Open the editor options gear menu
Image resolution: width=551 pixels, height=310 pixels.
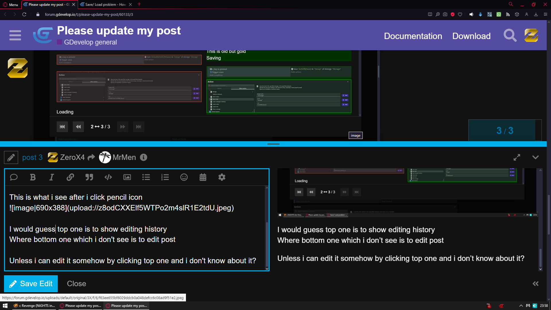click(222, 177)
